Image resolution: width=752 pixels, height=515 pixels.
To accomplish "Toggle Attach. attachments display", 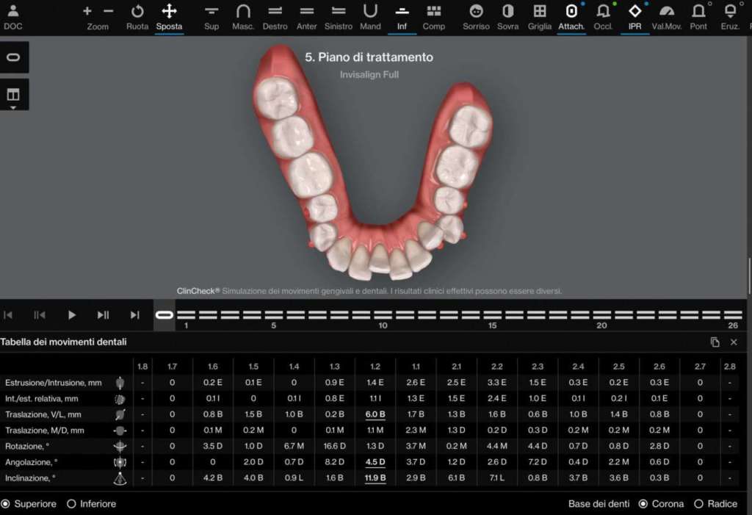I will 571,17.
